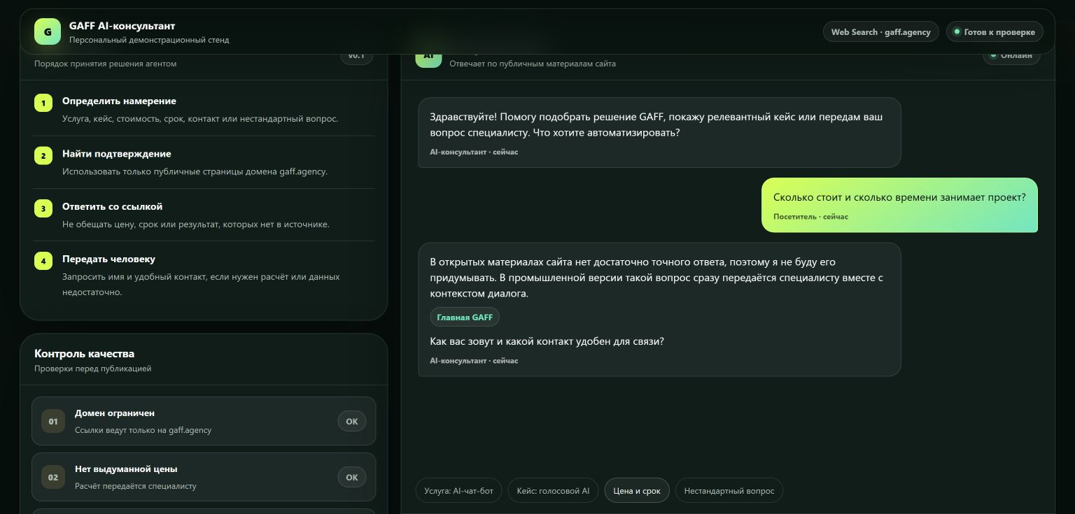Click OK status for Домен ограничен
1075x514 pixels.
352,421
